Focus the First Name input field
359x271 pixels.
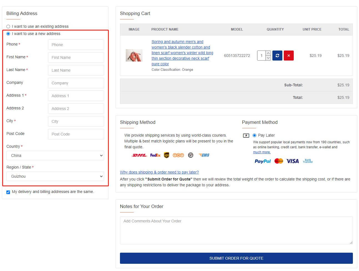(76, 57)
